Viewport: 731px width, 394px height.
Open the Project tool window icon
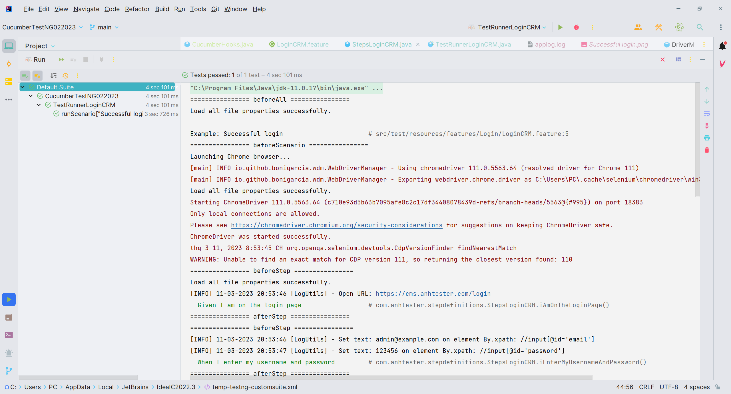point(9,46)
